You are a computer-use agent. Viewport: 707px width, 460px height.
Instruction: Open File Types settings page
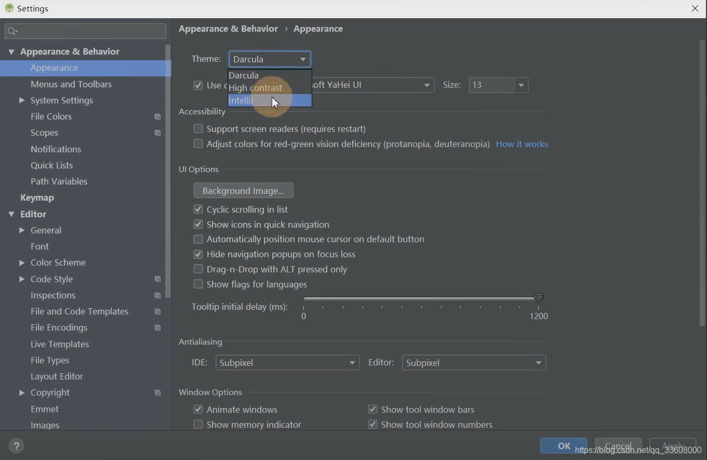pos(50,360)
